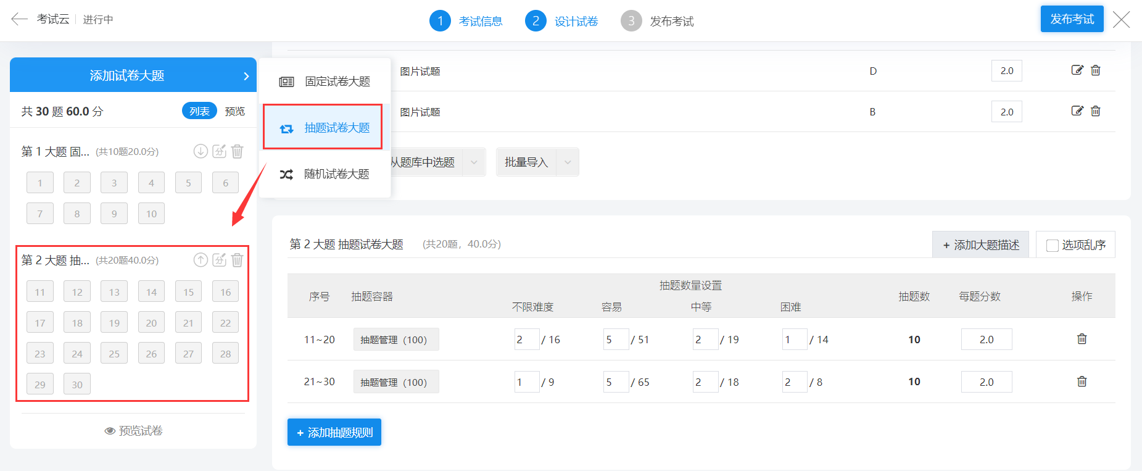The height and width of the screenshot is (471, 1142).
Task: Click the back arrow next to 考试云
Action: 19,19
